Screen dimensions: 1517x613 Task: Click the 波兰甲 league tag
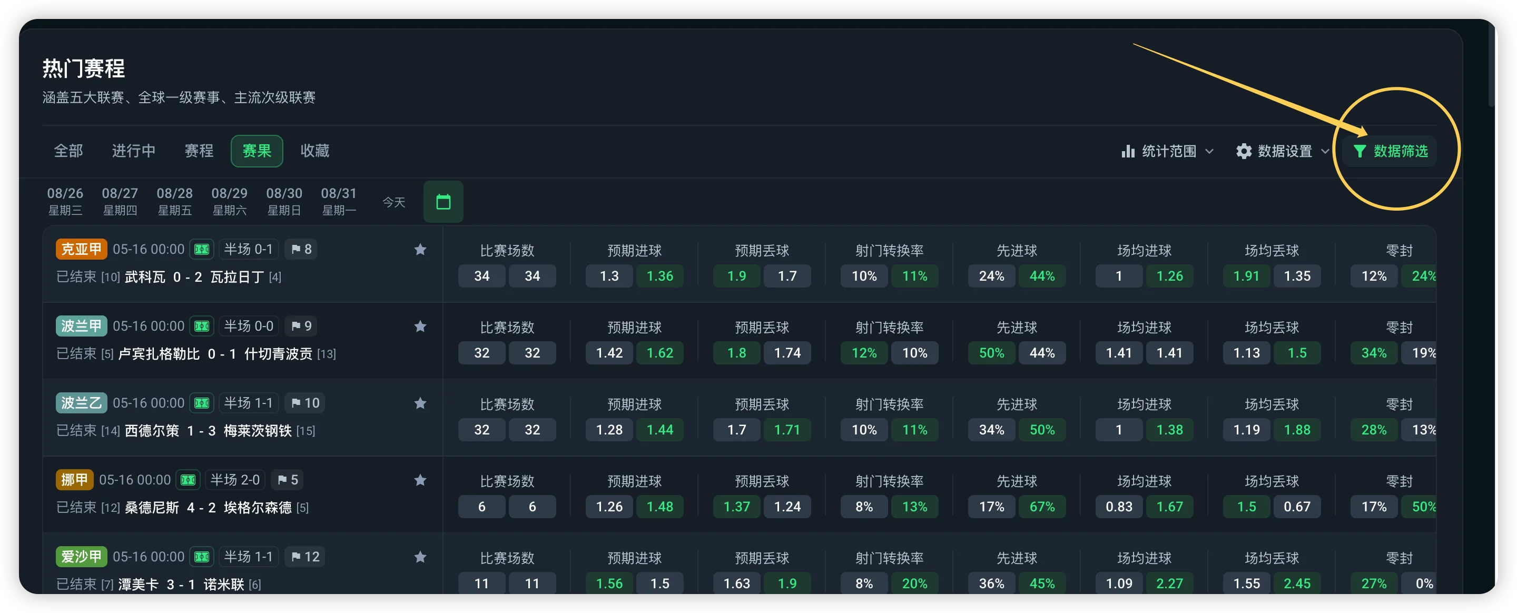point(81,326)
